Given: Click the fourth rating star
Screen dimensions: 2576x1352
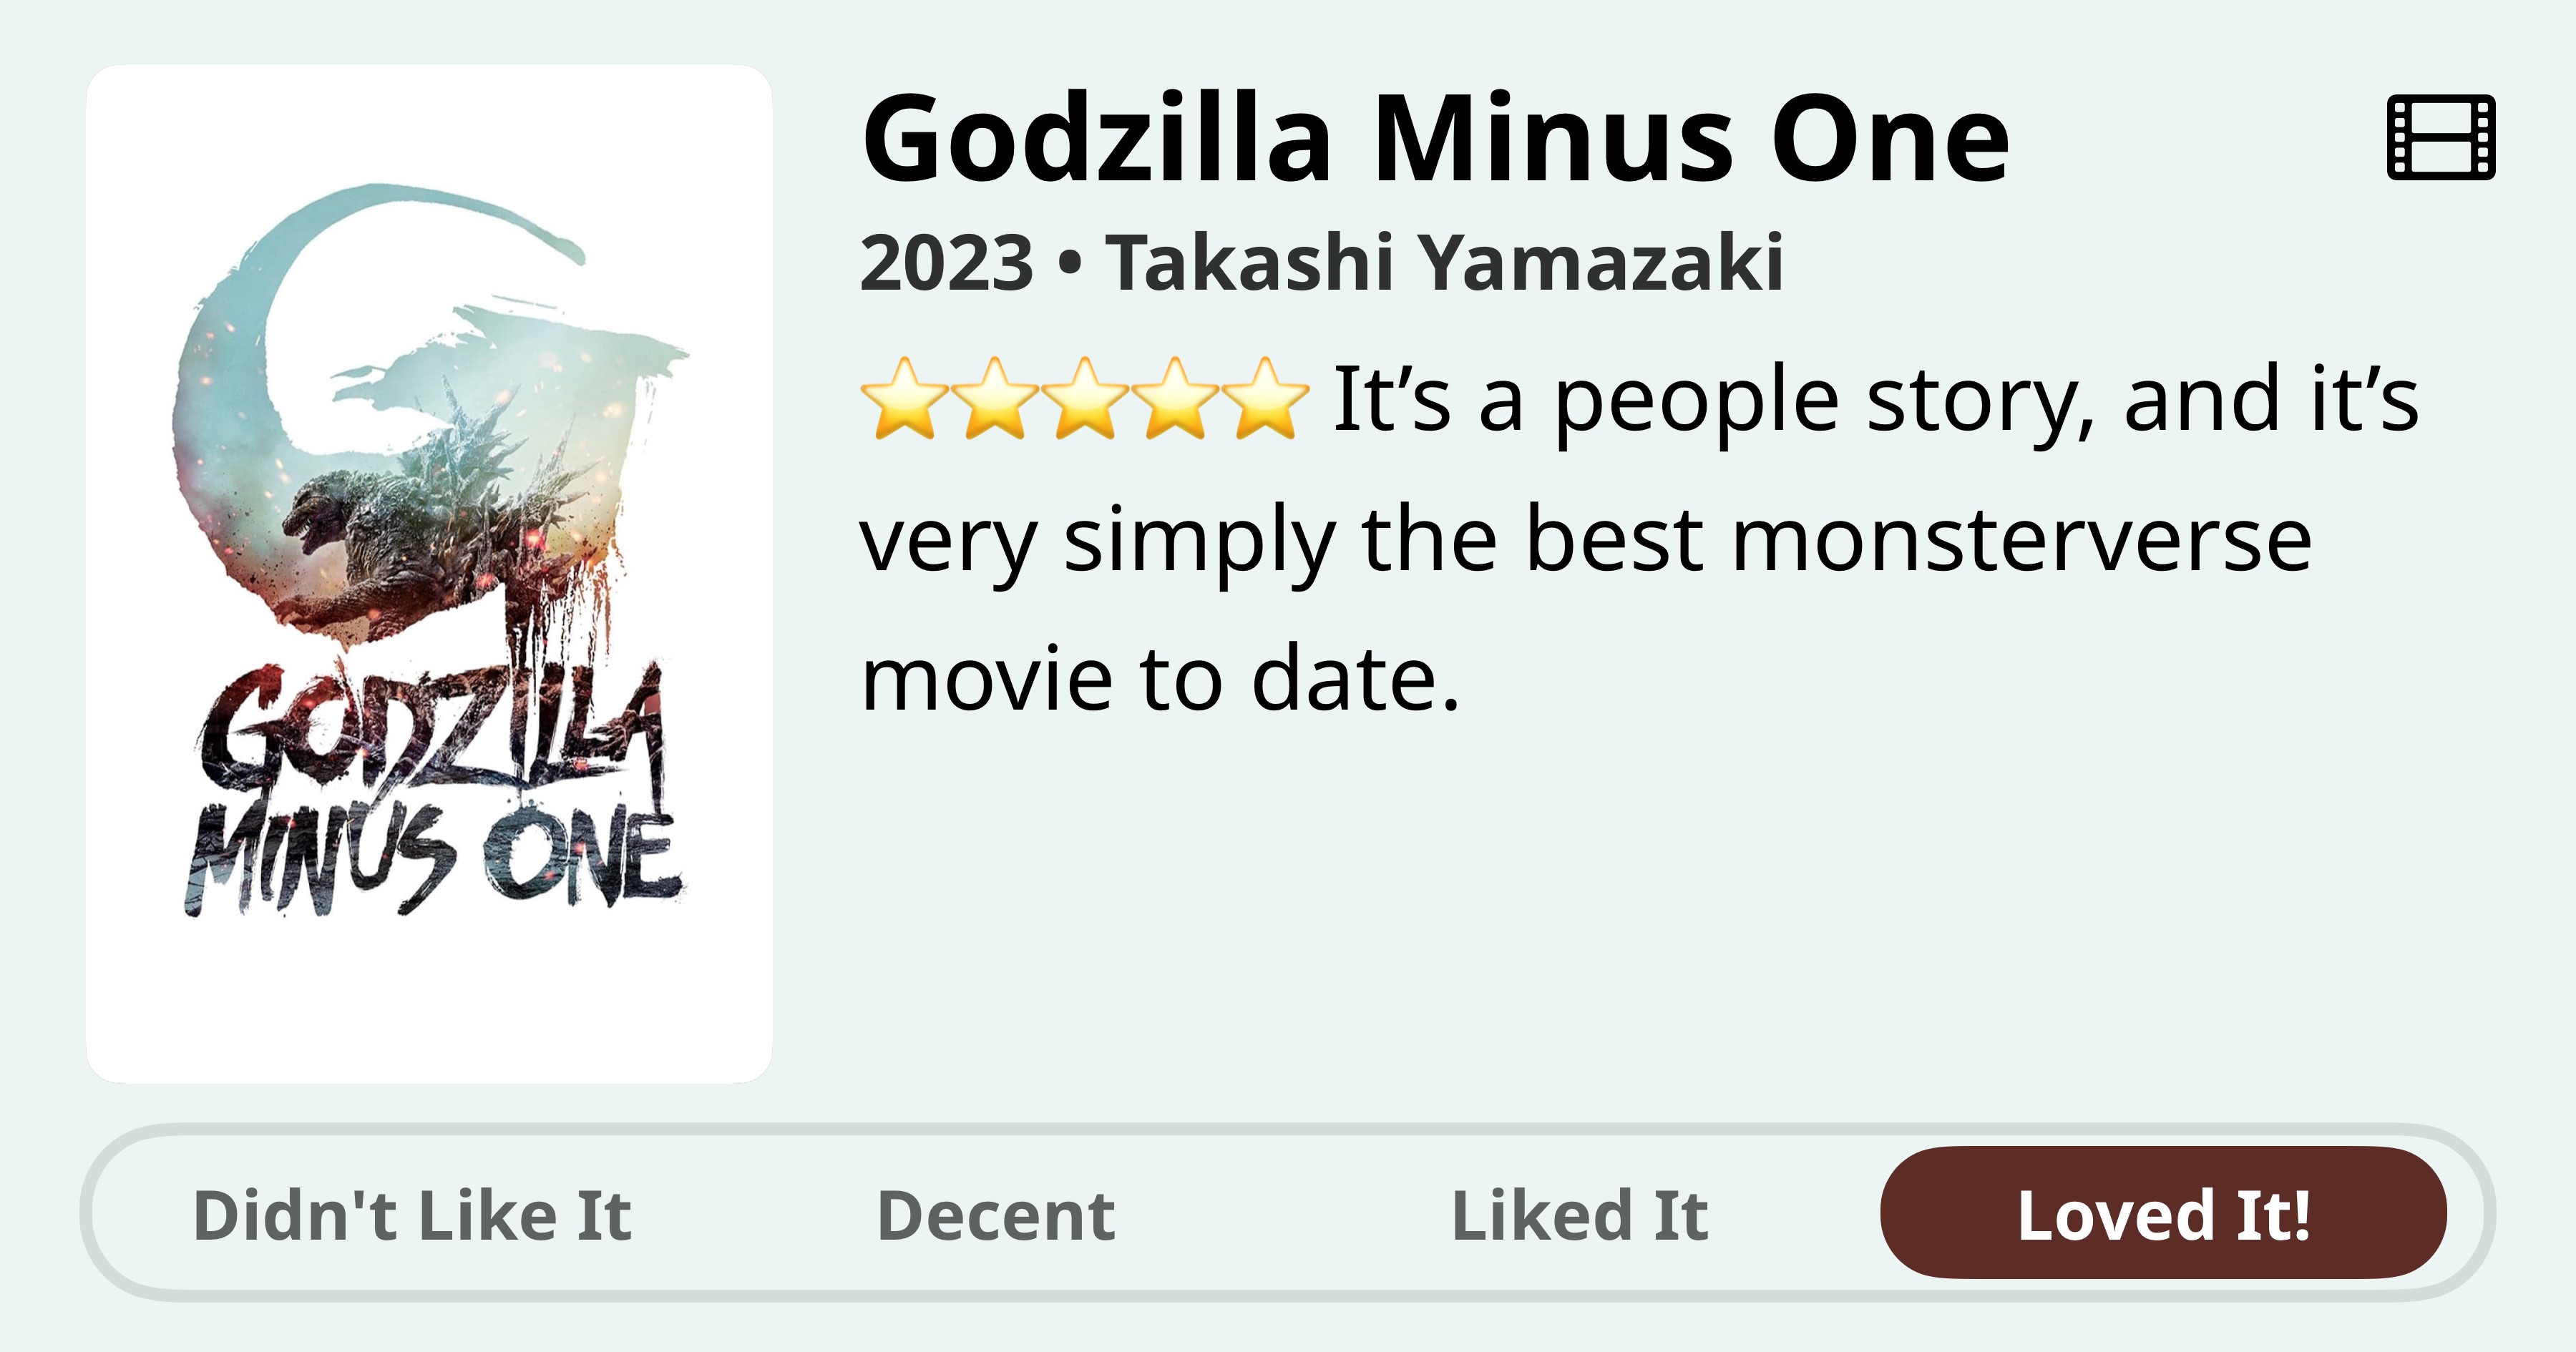Looking at the screenshot, I should pos(1175,399).
